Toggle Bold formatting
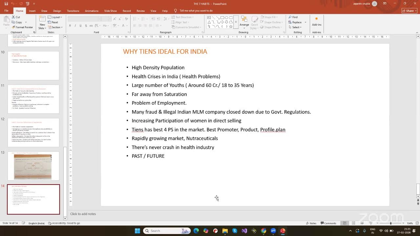Screen dimensions: 420x236 coord(70,26)
